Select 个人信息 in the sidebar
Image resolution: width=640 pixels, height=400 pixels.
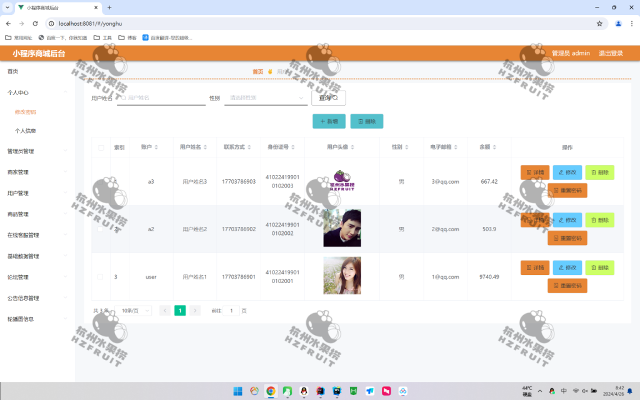27,130
